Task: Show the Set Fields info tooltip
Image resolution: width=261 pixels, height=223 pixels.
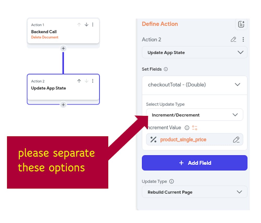Action: pos(166,69)
